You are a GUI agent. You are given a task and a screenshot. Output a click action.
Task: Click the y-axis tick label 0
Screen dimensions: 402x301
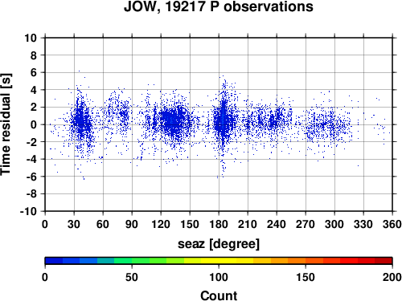tap(34, 124)
